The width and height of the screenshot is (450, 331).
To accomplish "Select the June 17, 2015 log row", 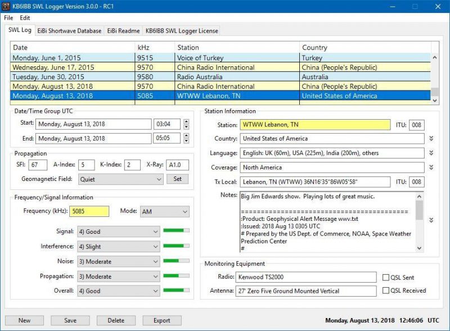I will [x=220, y=67].
